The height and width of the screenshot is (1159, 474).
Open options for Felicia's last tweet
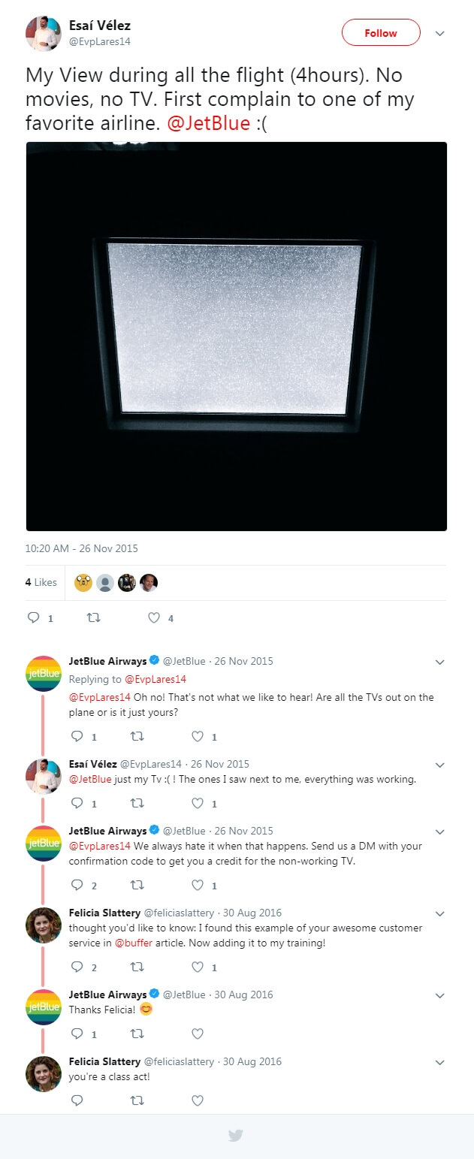(439, 1062)
